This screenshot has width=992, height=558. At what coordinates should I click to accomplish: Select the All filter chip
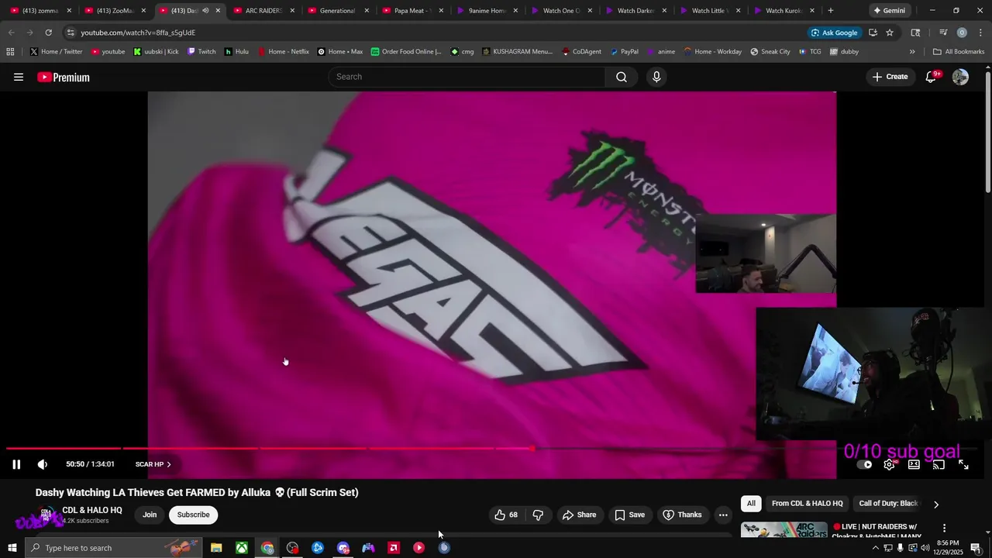pyautogui.click(x=750, y=504)
